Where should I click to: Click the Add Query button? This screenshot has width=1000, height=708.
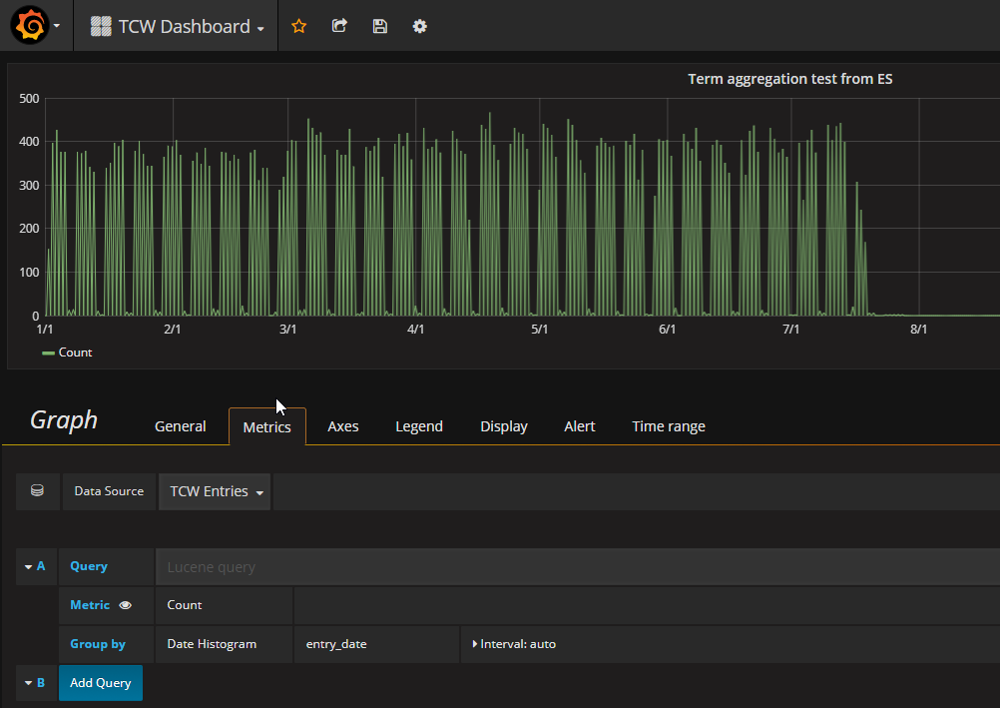[100, 682]
